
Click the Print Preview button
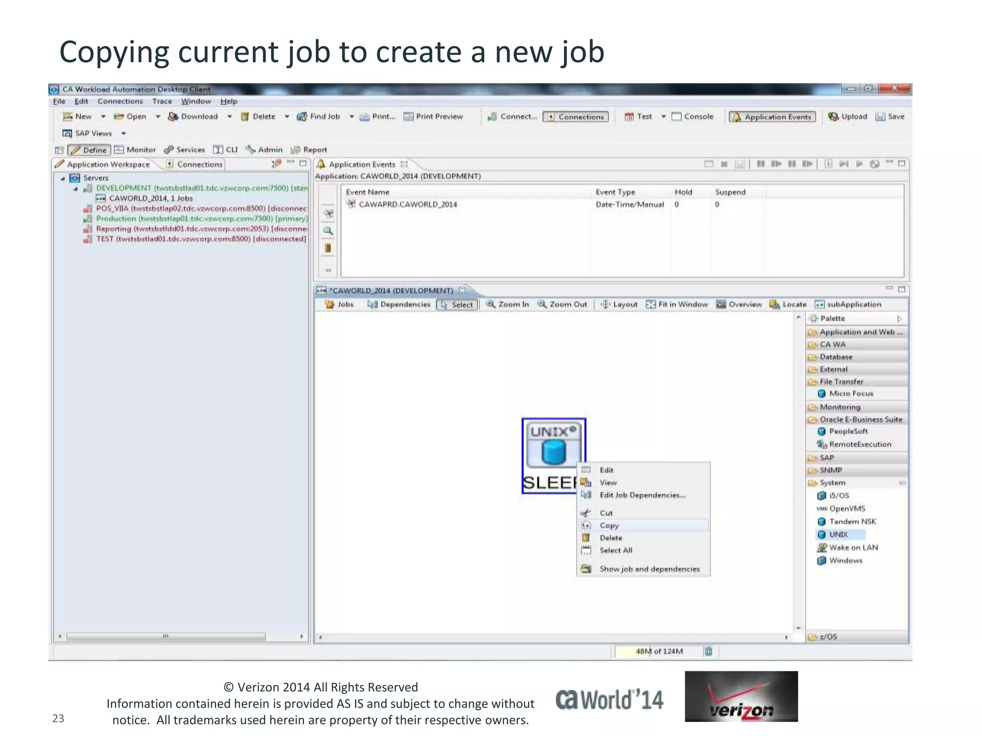[433, 116]
